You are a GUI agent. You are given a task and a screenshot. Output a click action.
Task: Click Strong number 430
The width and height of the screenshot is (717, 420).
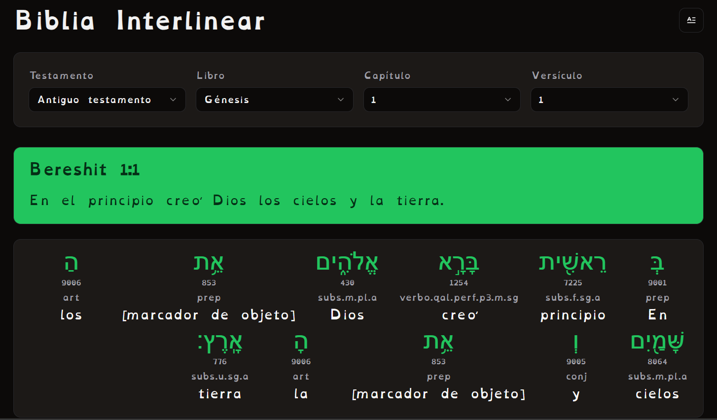347,283
